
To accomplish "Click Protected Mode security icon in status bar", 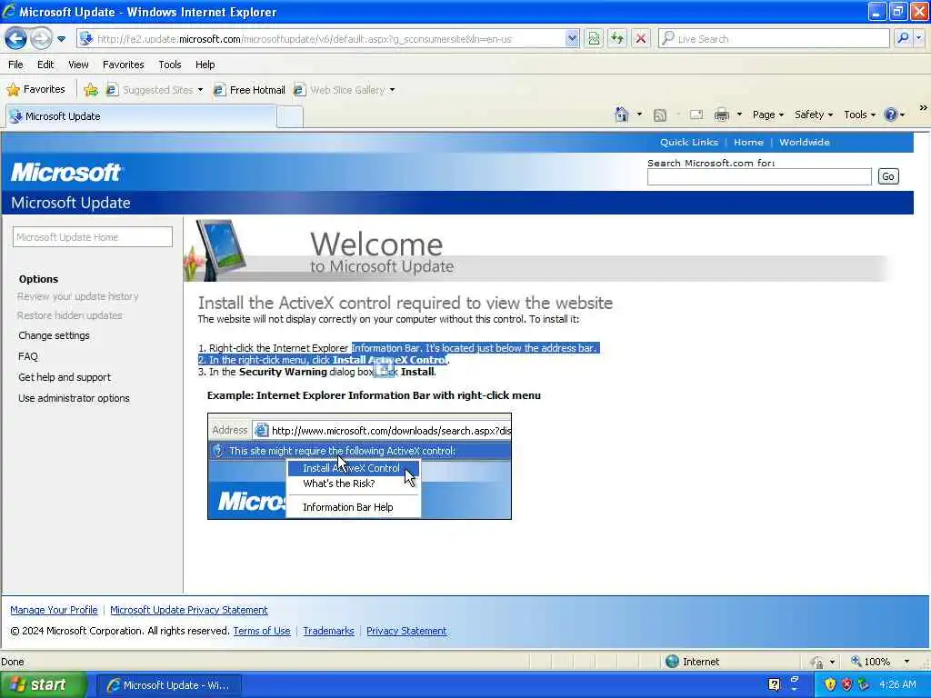I will click(x=817, y=662).
